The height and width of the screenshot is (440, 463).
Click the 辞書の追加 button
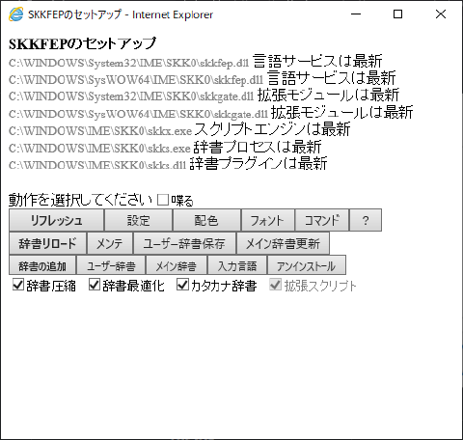click(x=42, y=265)
